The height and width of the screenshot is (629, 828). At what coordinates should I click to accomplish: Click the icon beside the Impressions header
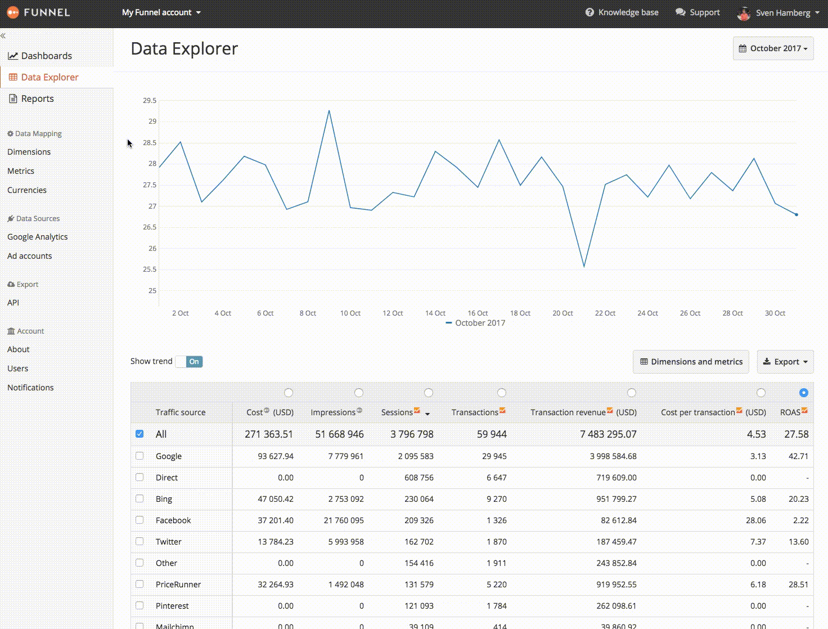click(359, 411)
